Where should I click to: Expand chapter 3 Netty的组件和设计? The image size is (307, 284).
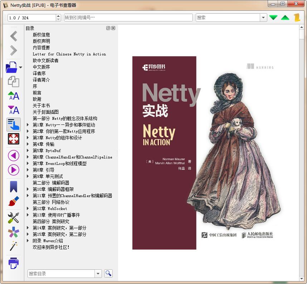[28, 138]
